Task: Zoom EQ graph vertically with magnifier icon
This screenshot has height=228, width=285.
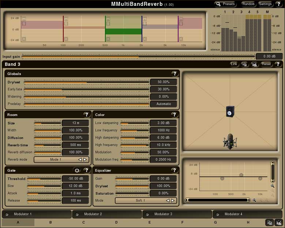Action: pos(272,186)
